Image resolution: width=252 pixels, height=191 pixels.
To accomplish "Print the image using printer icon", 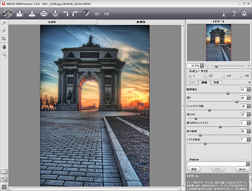I will [44, 13].
